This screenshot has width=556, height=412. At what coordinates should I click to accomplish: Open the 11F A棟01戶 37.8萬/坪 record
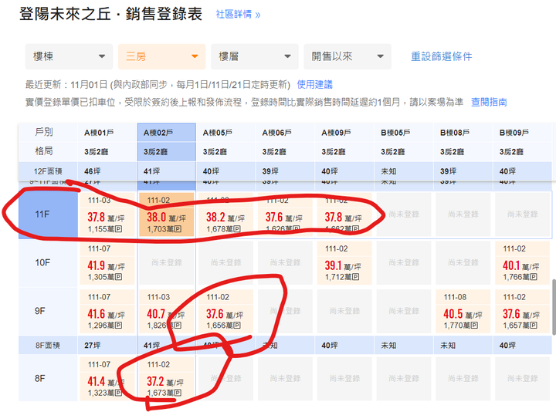[107, 214]
